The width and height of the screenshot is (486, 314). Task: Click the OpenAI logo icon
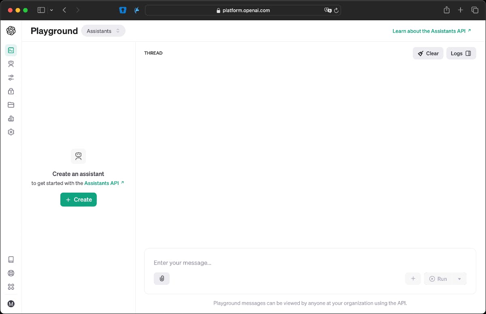pyautogui.click(x=11, y=31)
